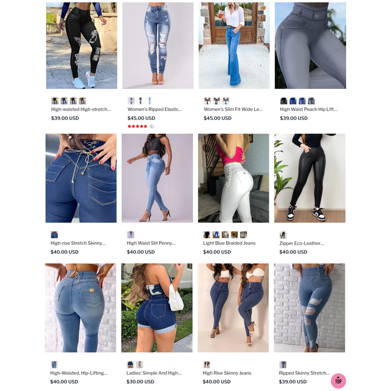This screenshot has width=391, height=391.
Task: Select first color variant of High-waisted High-stretch jeans
Action: pos(55,101)
